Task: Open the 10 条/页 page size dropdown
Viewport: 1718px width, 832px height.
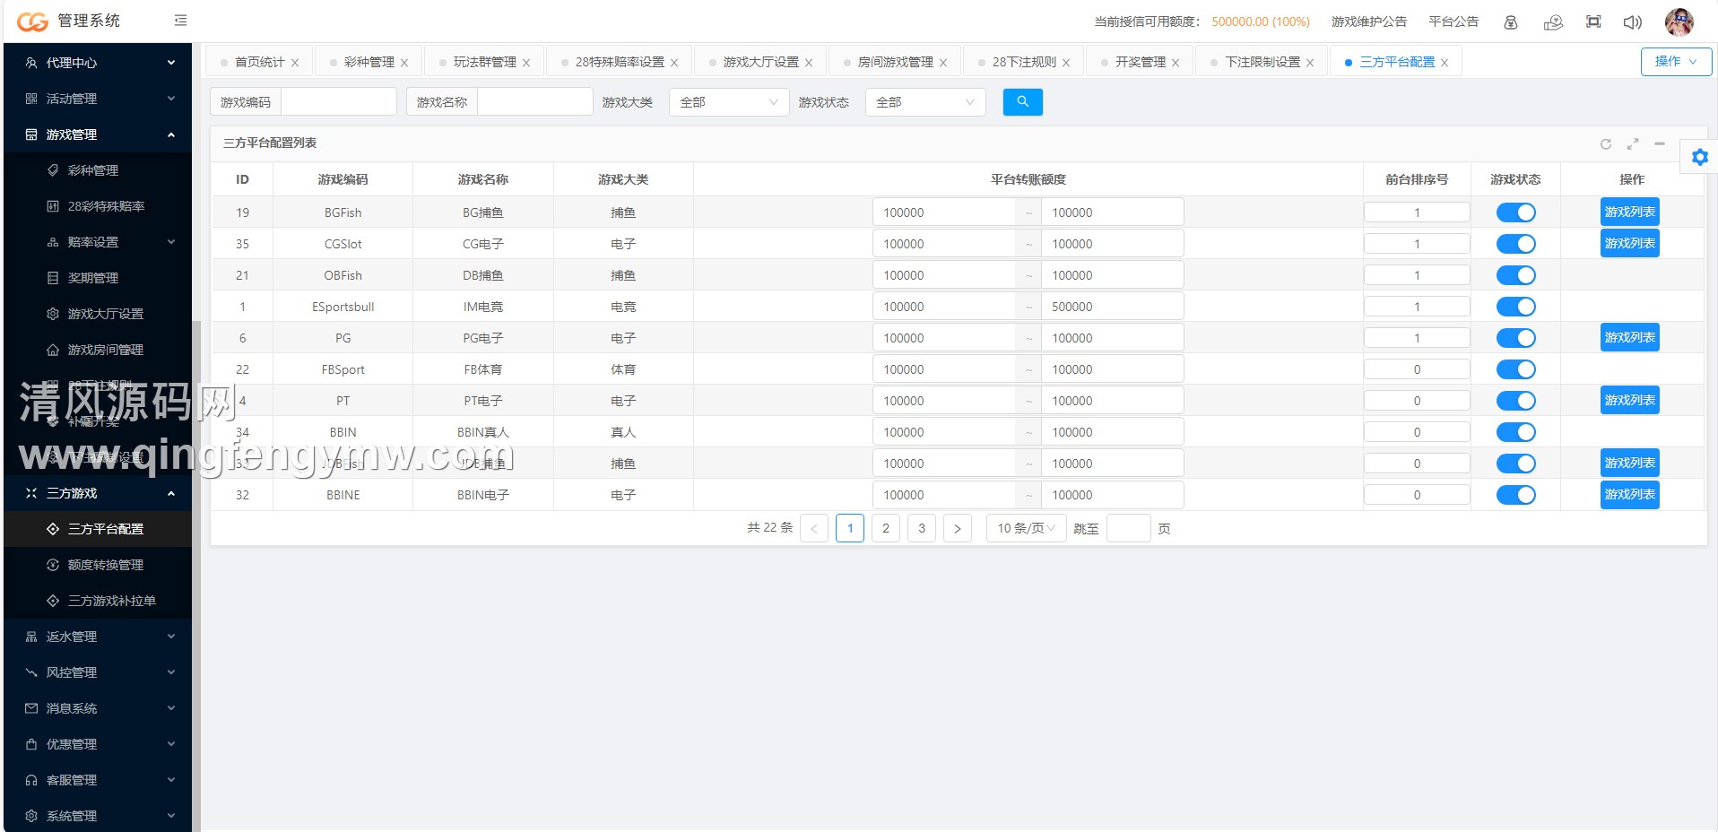Action: (1026, 528)
